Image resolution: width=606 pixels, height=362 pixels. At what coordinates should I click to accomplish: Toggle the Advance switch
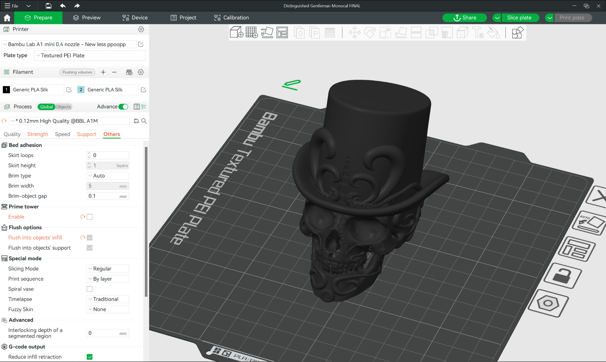[x=123, y=107]
